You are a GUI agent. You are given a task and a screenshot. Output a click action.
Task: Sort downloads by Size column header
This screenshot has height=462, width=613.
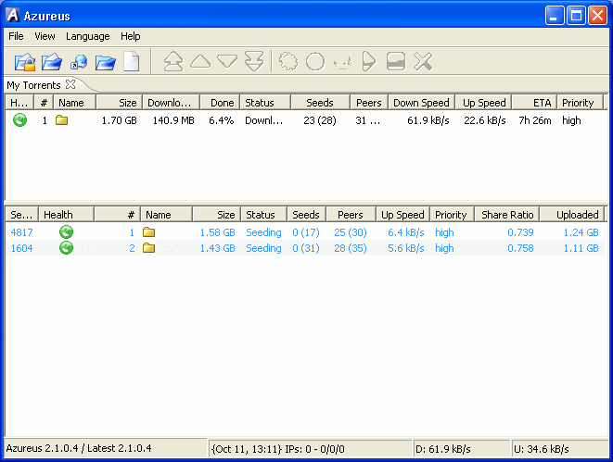pos(120,103)
